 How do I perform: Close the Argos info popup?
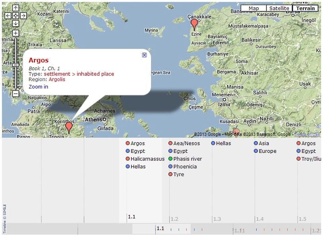pos(144,55)
